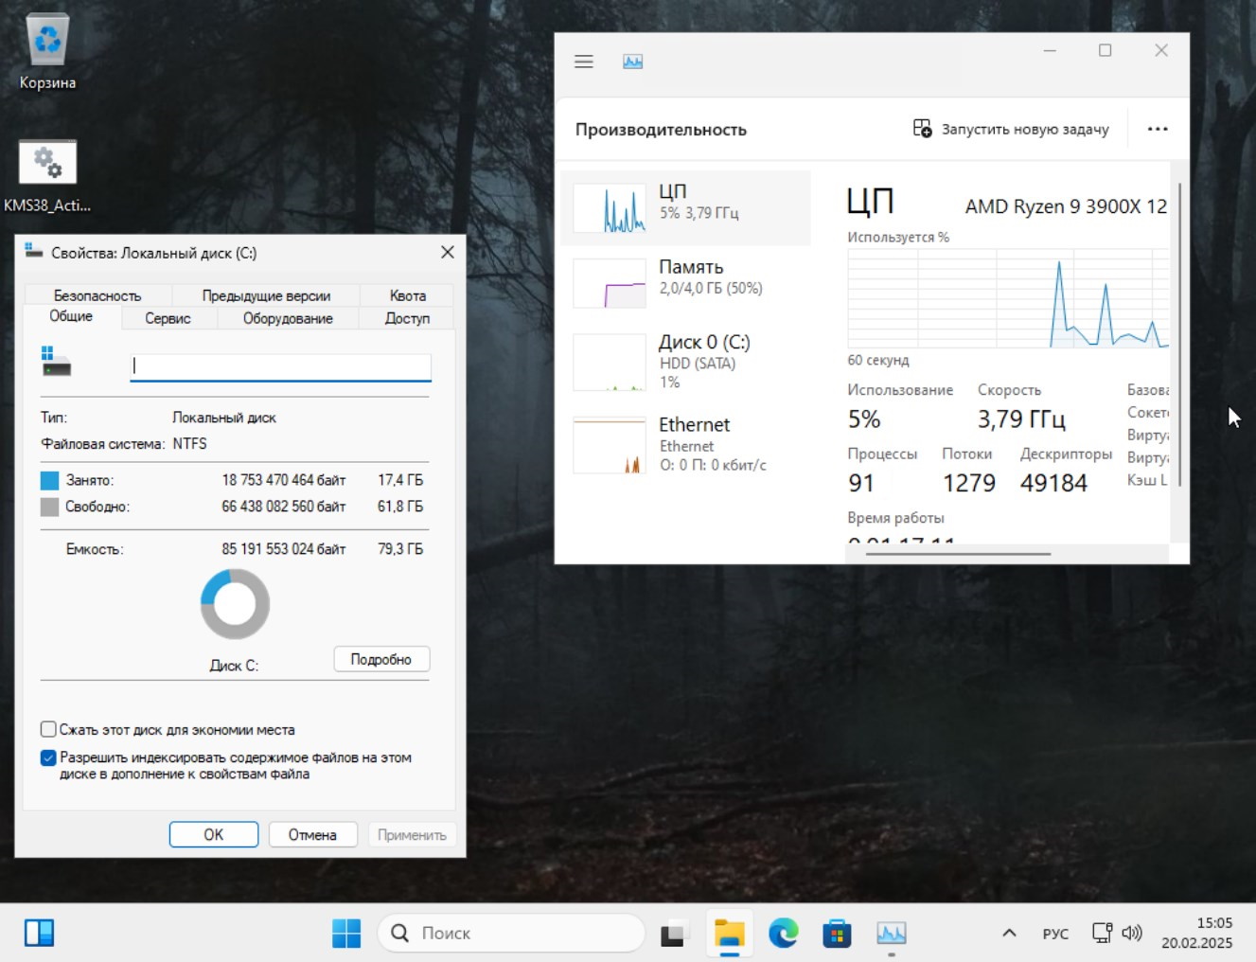Click the disk label name input field
The image size is (1256, 962).
point(280,366)
